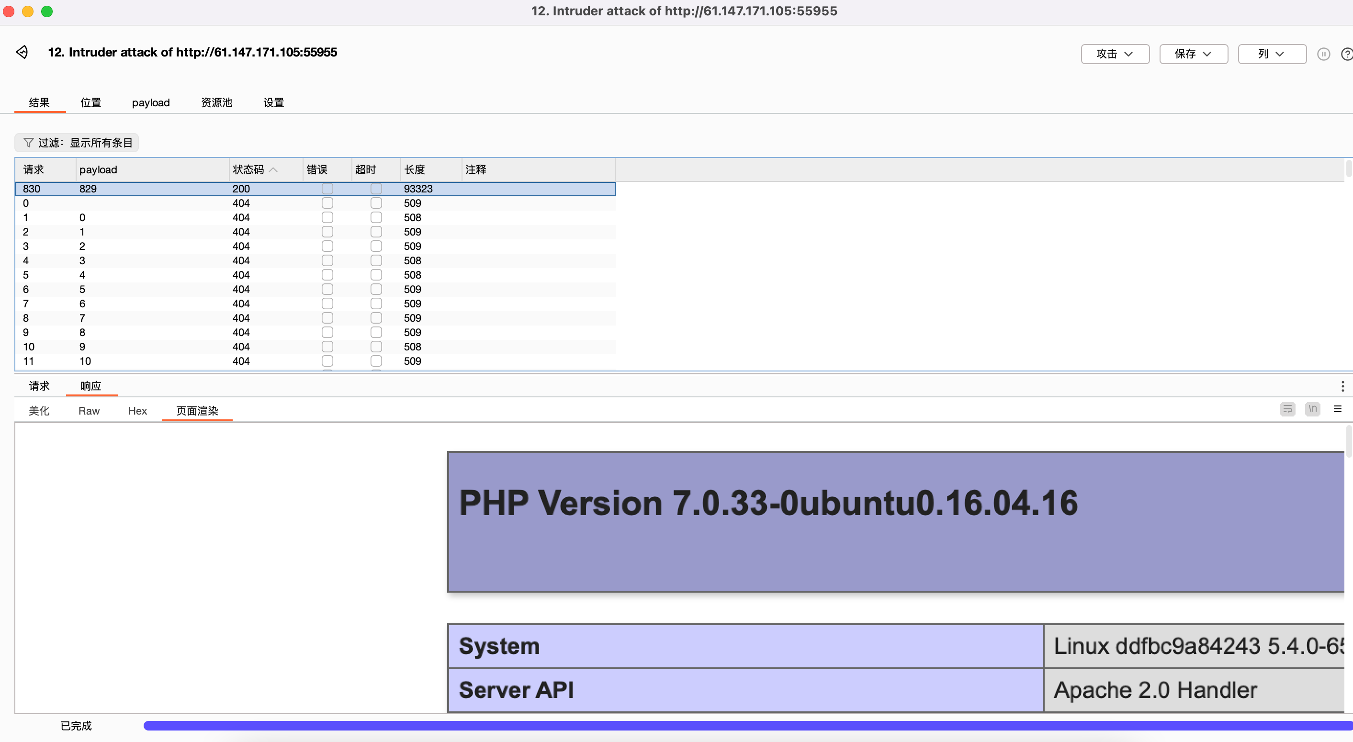1353x742 pixels.
Task: Check the 错误 checkbox for request 830
Action: click(x=328, y=189)
